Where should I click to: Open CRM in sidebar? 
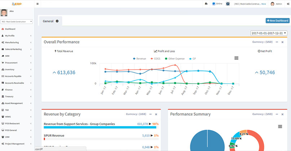coord(17,137)
